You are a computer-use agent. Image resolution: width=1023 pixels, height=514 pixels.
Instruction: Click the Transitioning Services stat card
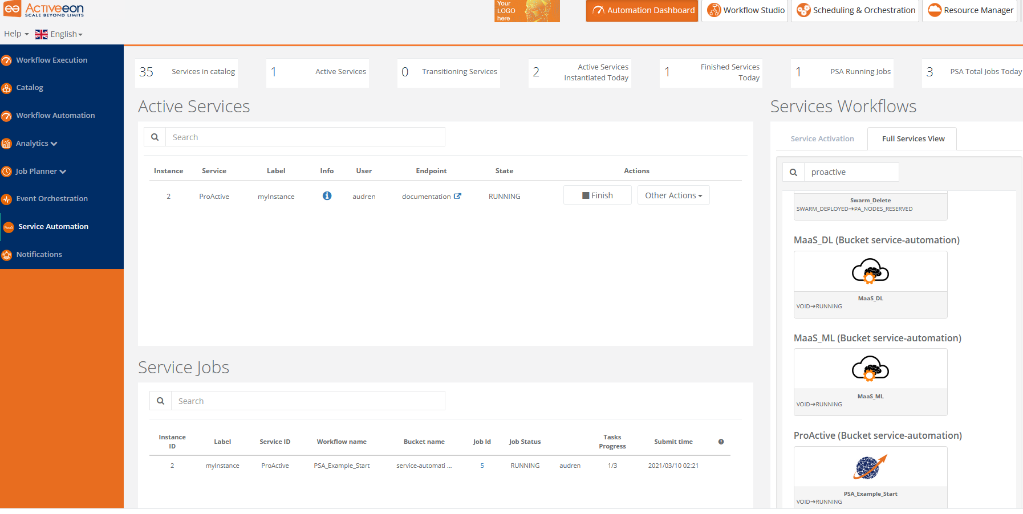point(449,73)
